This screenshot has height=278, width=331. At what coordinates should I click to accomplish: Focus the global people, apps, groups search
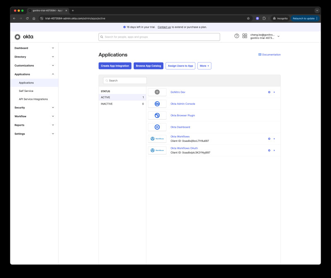159,37
